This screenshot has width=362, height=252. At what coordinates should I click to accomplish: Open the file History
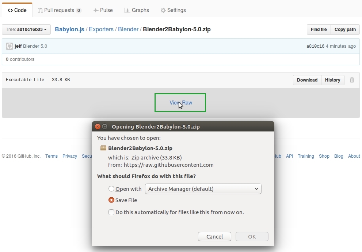coord(333,80)
